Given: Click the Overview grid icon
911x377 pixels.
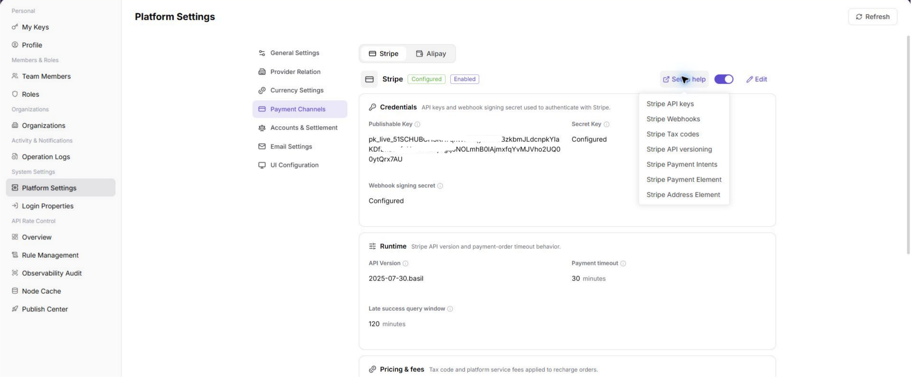Looking at the screenshot, I should click(x=15, y=237).
